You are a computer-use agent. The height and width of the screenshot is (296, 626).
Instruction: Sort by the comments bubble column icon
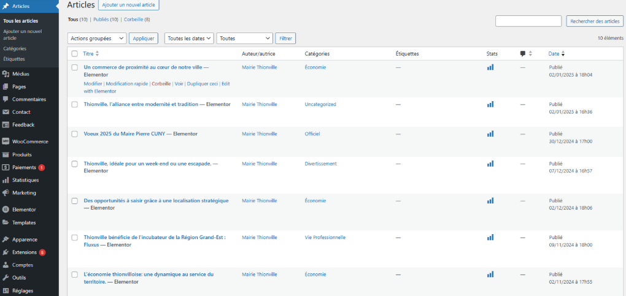pos(523,54)
